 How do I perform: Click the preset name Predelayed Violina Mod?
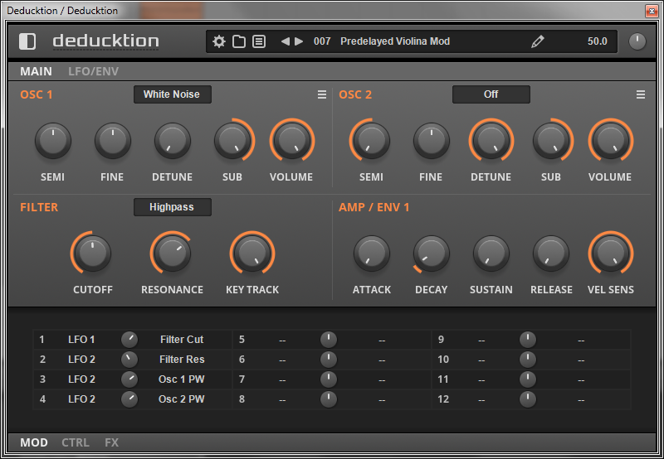(395, 41)
